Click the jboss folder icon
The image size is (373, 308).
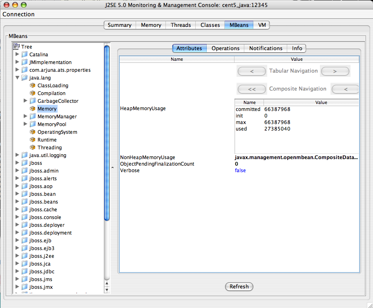(x=25, y=163)
